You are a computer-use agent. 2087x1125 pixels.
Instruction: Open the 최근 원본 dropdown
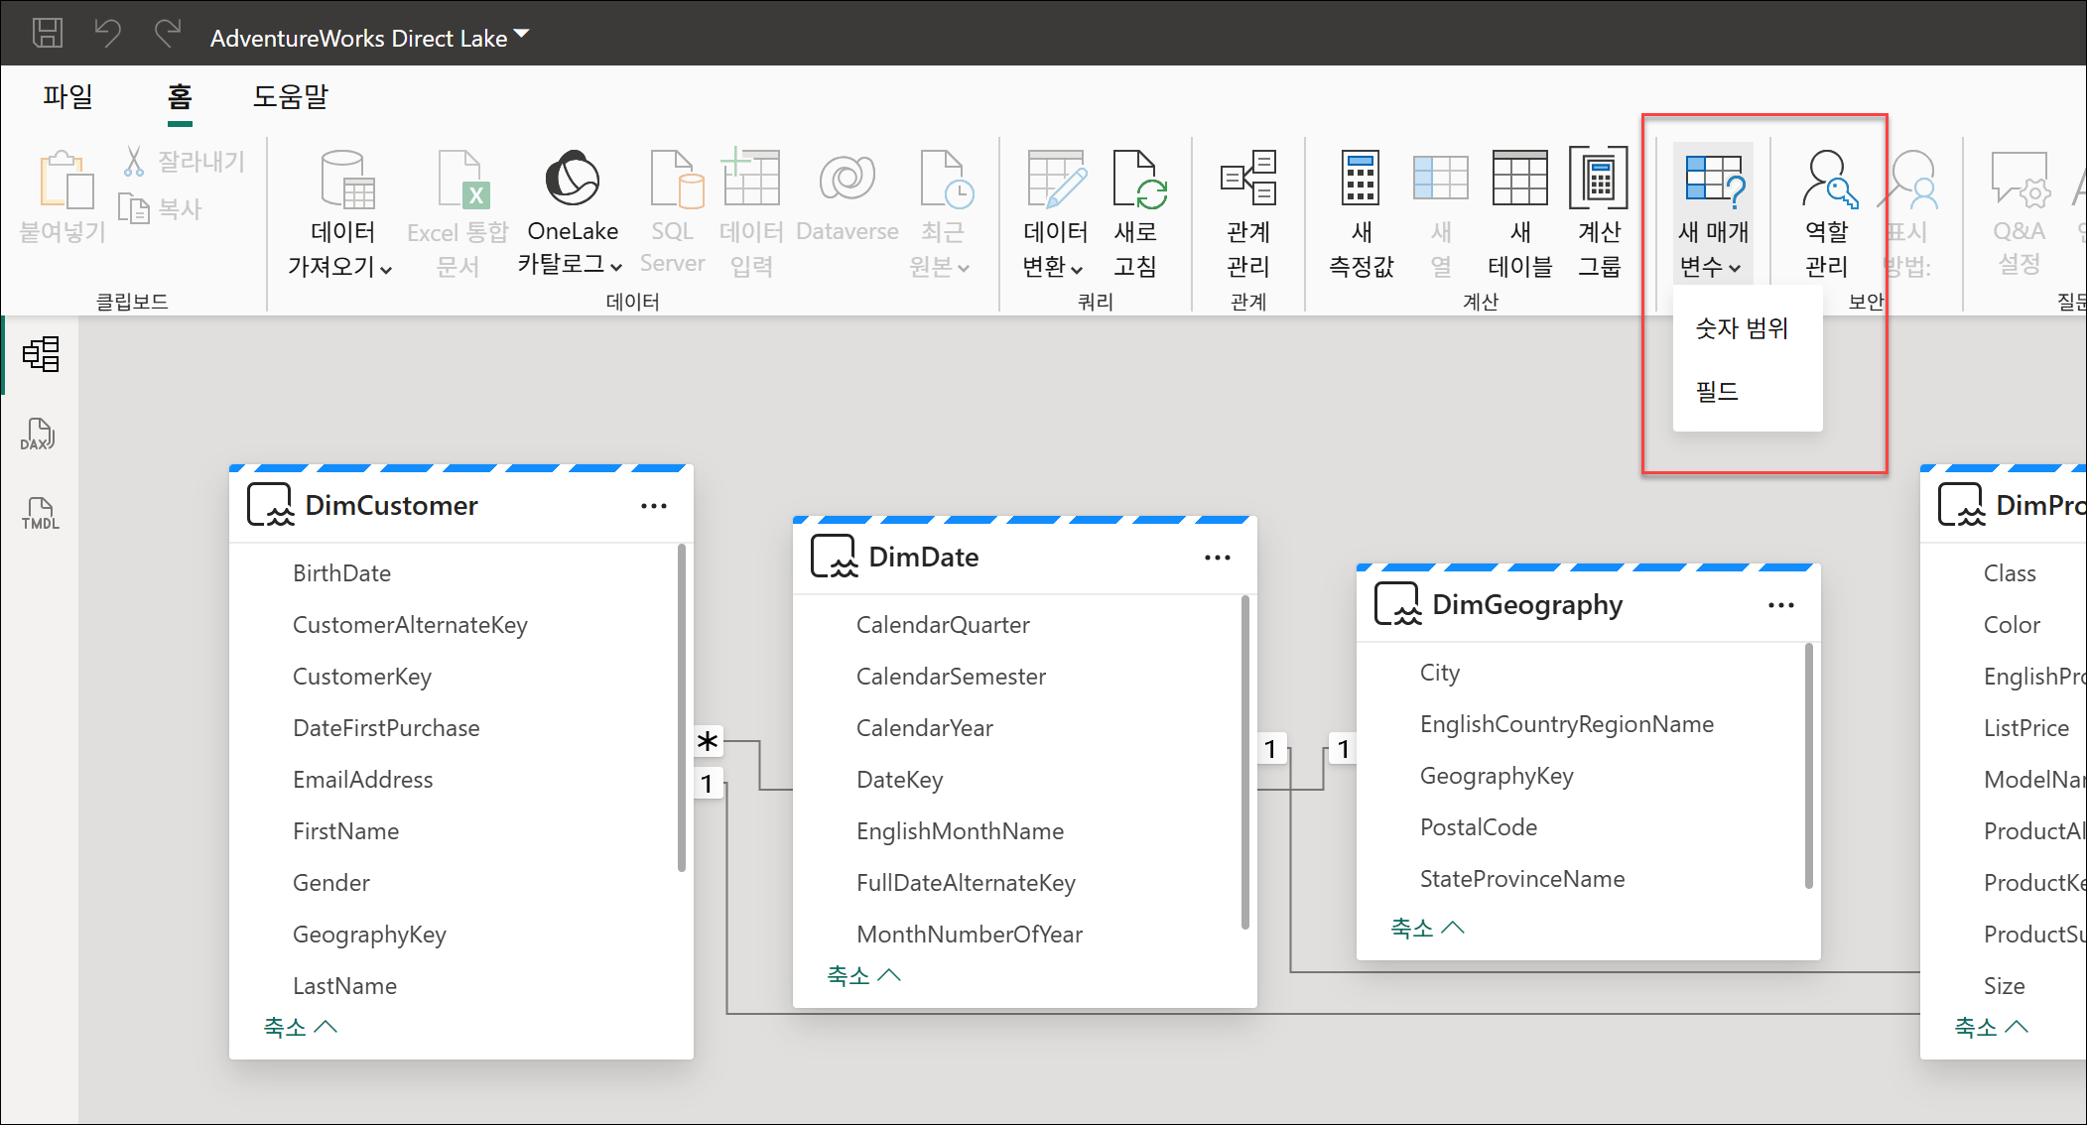click(940, 213)
